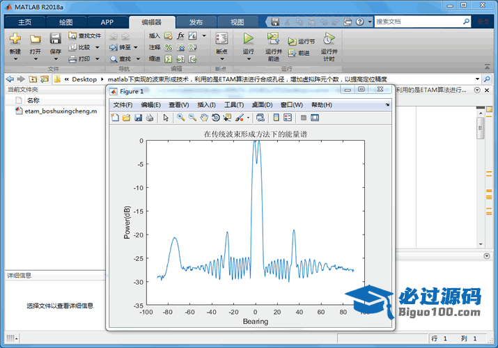Viewport: 498px width, 348px height.
Task: Click Run and Advance icon
Action: (x=273, y=38)
